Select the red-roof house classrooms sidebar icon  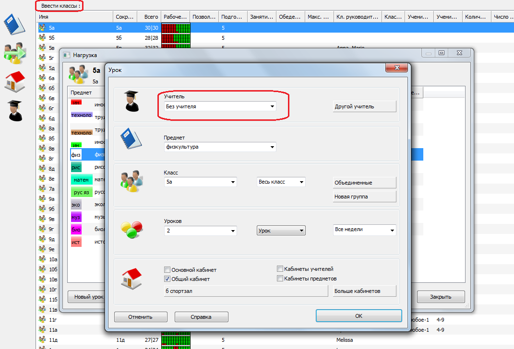pos(14,81)
